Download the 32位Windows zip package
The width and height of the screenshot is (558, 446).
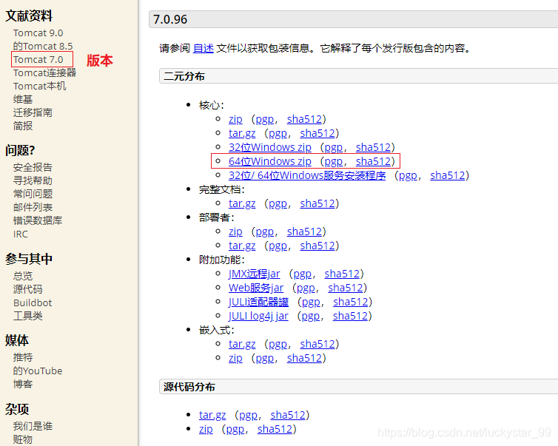tap(270, 147)
